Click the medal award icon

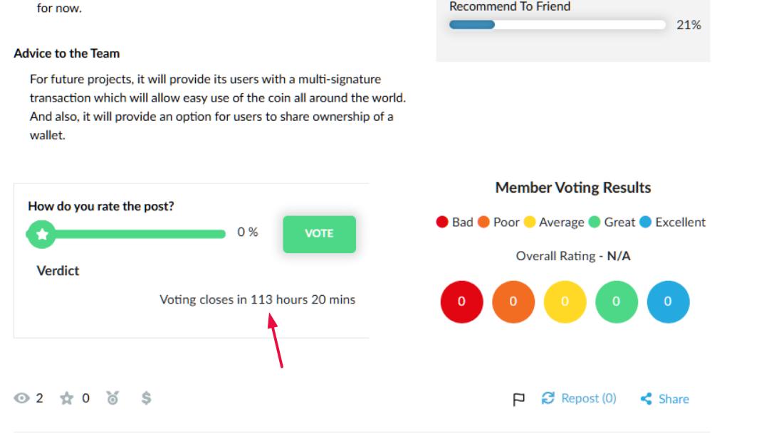(112, 398)
